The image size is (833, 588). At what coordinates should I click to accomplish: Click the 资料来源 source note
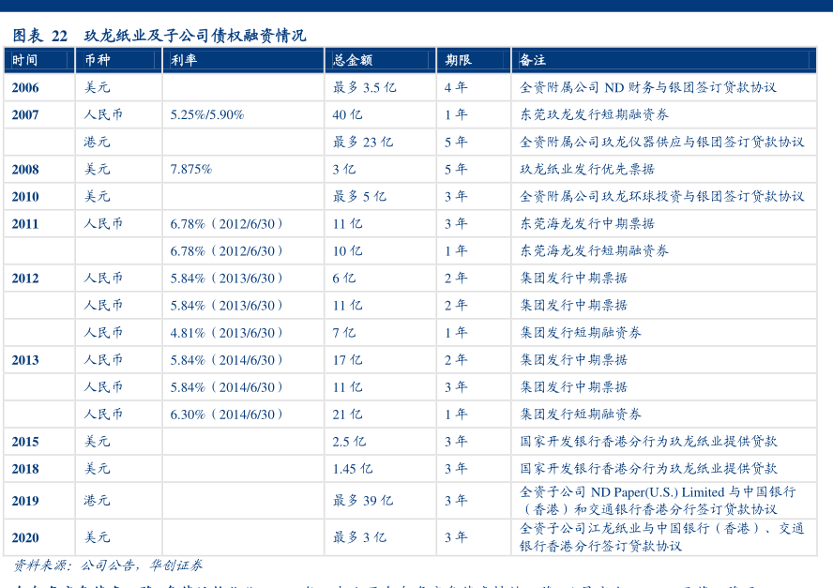pos(108,565)
